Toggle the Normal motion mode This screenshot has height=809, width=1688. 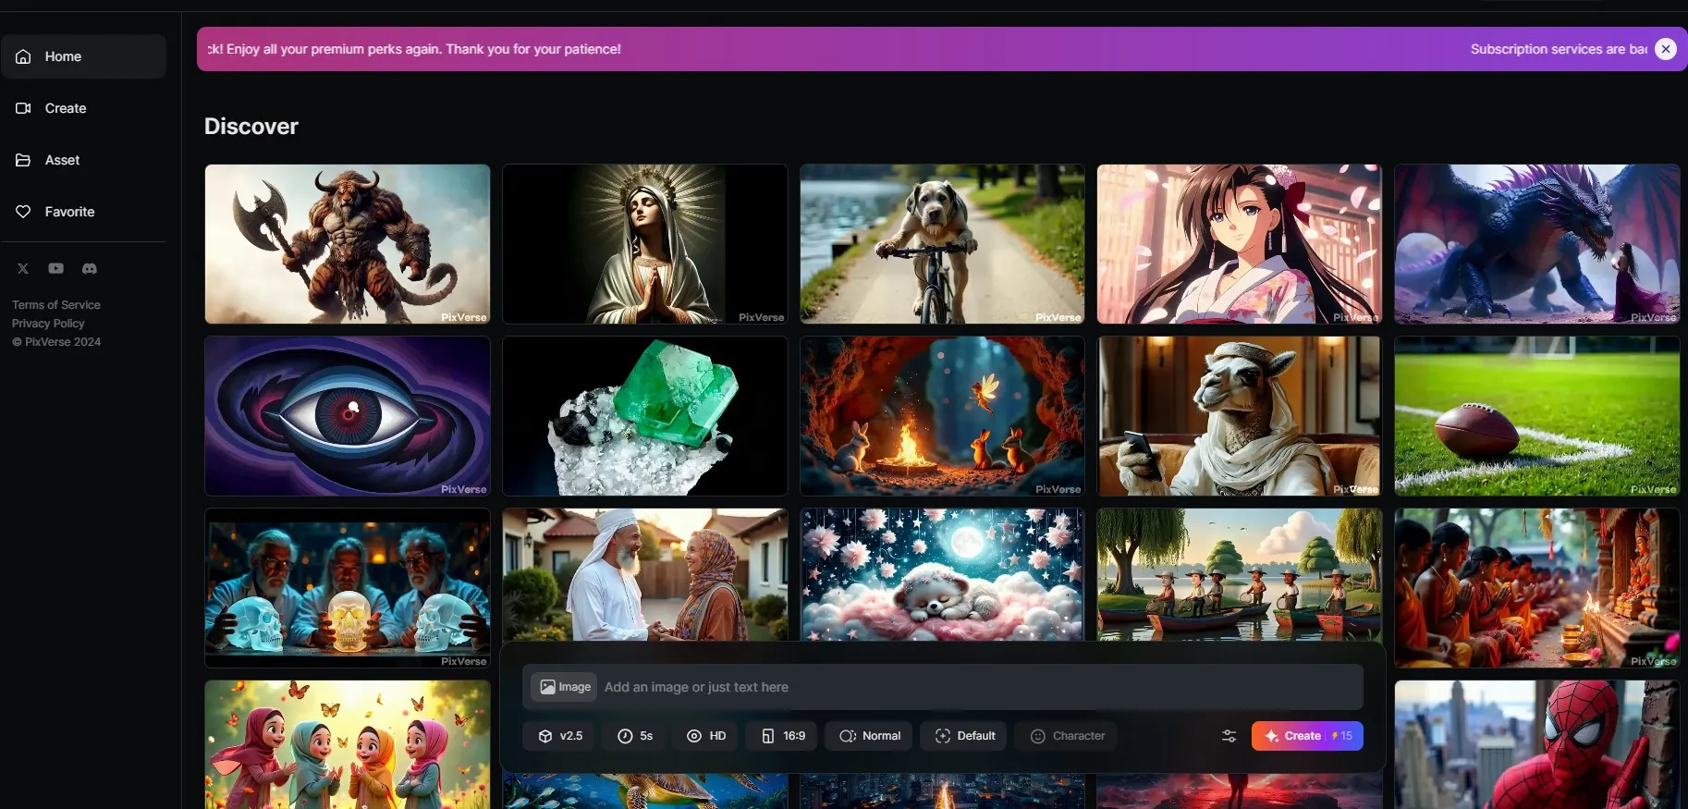870,736
